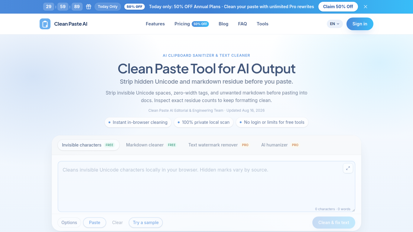Switch to Text watermark remover tab

[218, 145]
